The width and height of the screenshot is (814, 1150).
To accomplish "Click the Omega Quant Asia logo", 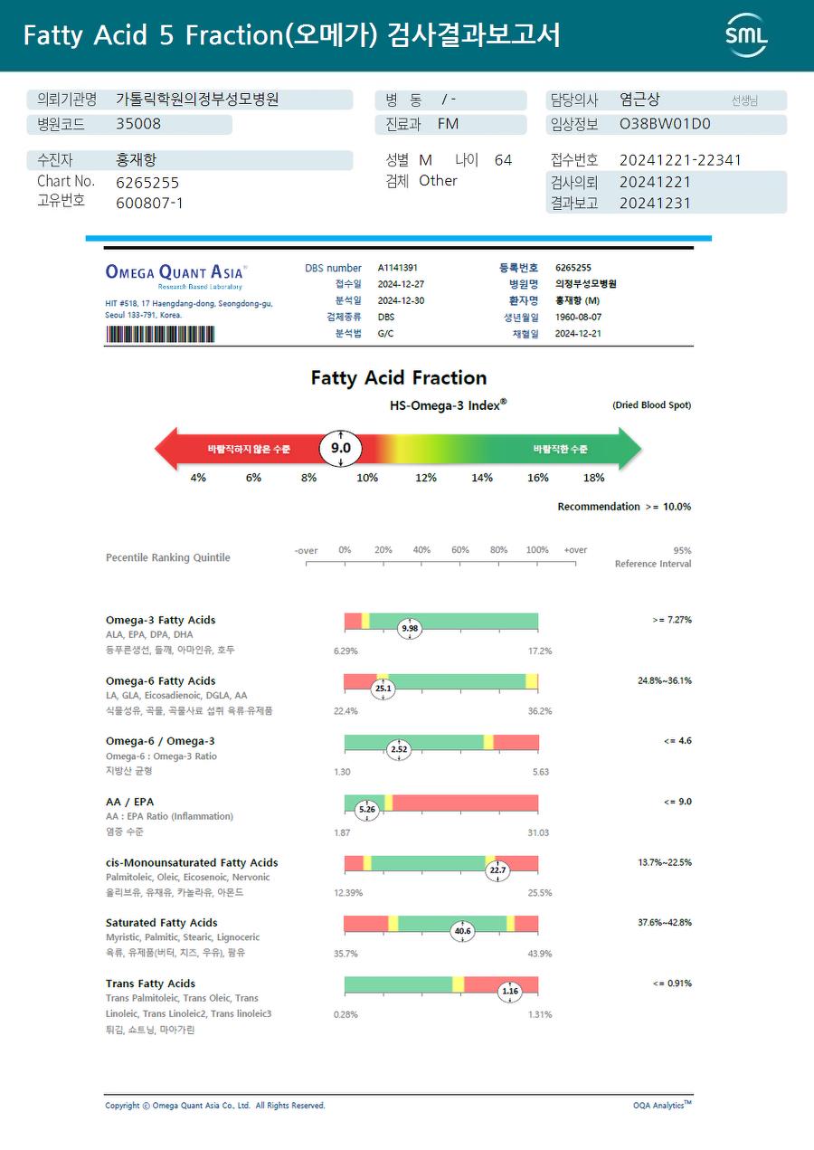I will [x=176, y=274].
